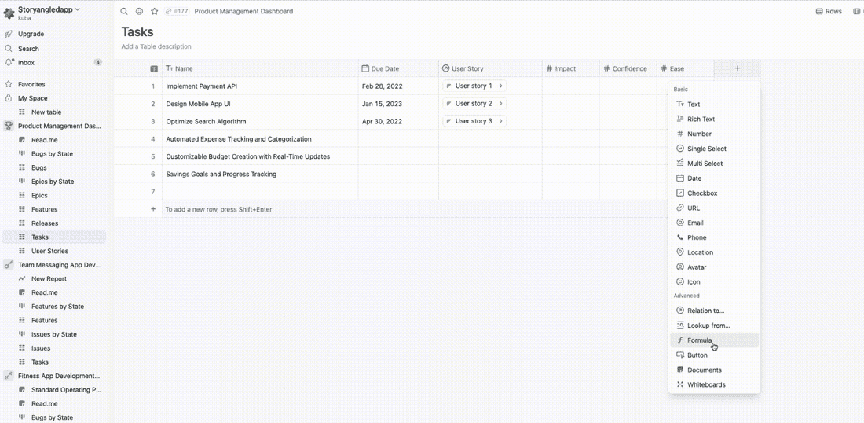Expand the User story 1 relation chevron

(x=500, y=86)
